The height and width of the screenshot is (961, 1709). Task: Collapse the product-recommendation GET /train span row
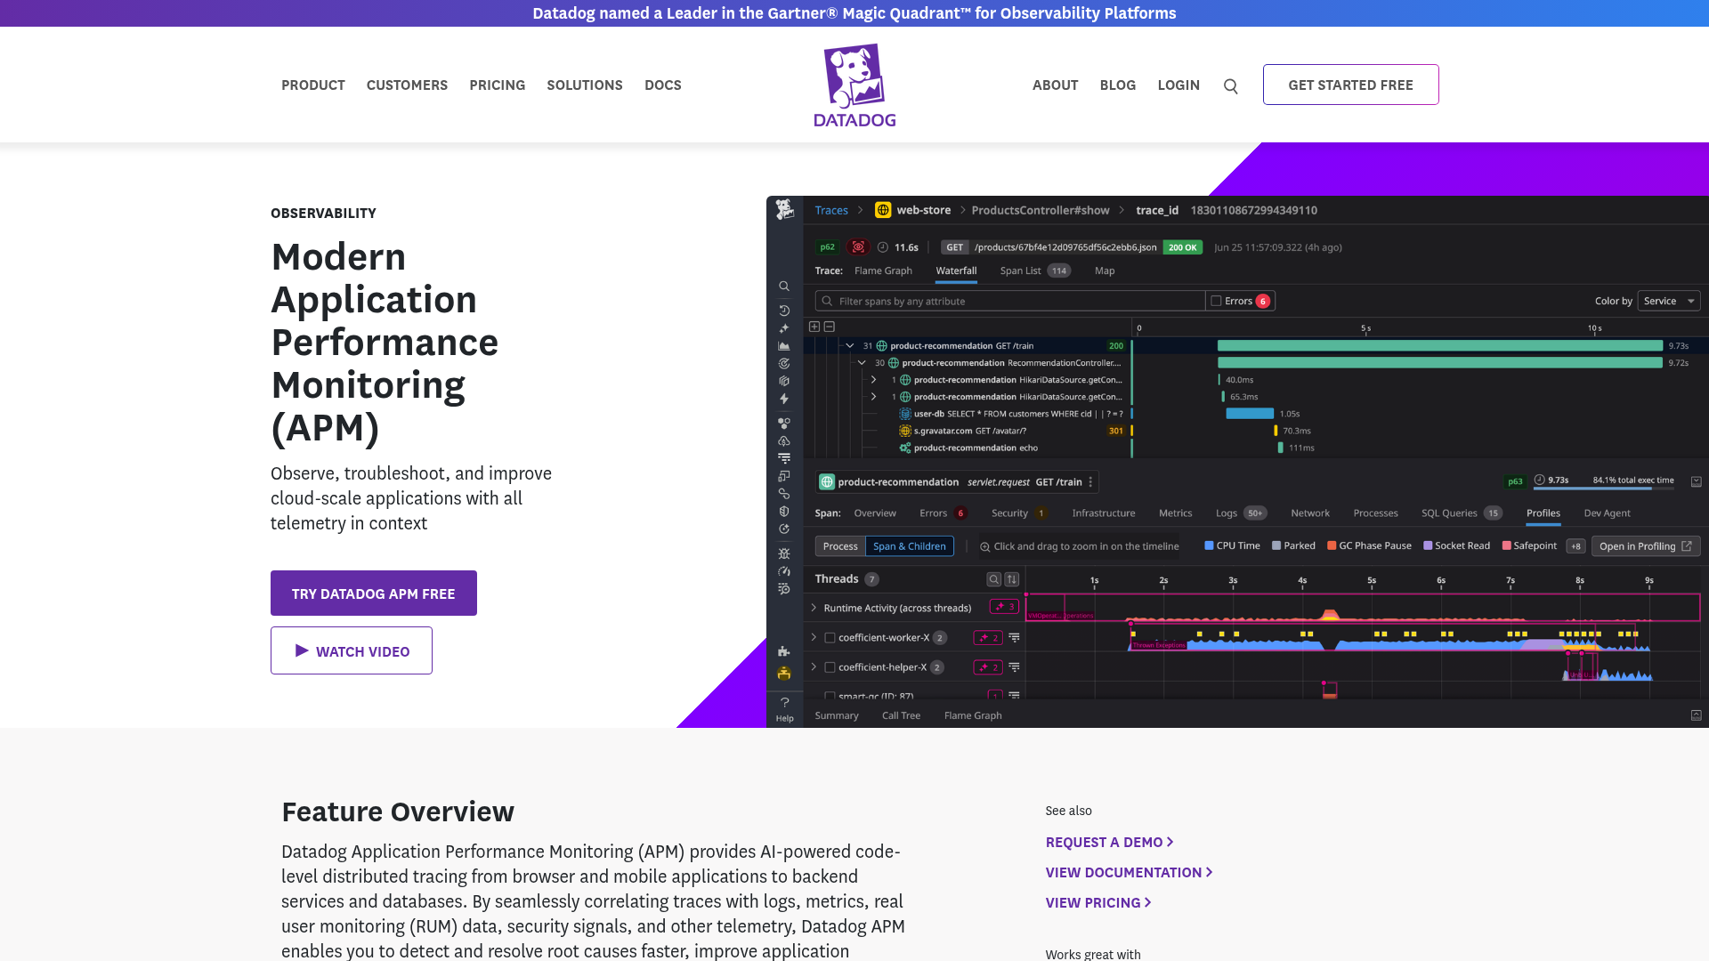pyautogui.click(x=849, y=345)
